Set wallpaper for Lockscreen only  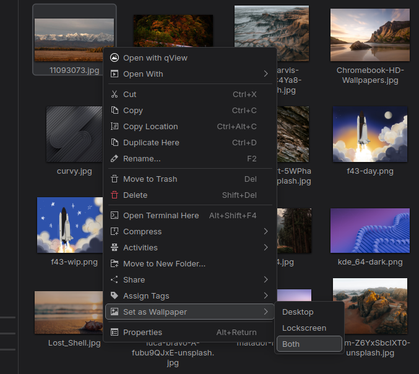point(309,328)
